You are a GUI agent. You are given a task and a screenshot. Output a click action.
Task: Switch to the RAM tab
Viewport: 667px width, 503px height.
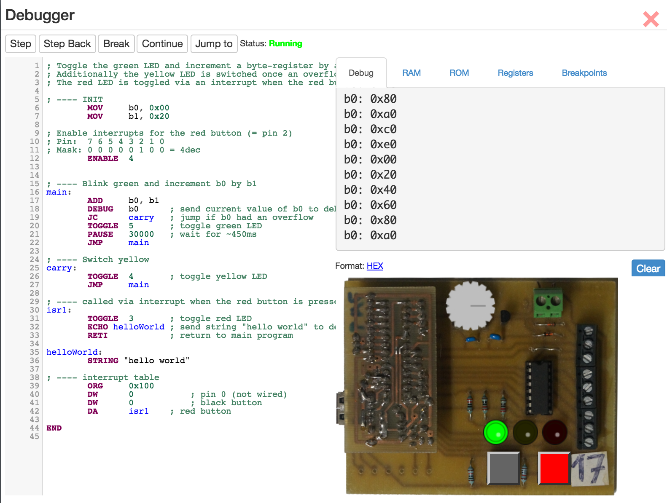click(x=411, y=73)
